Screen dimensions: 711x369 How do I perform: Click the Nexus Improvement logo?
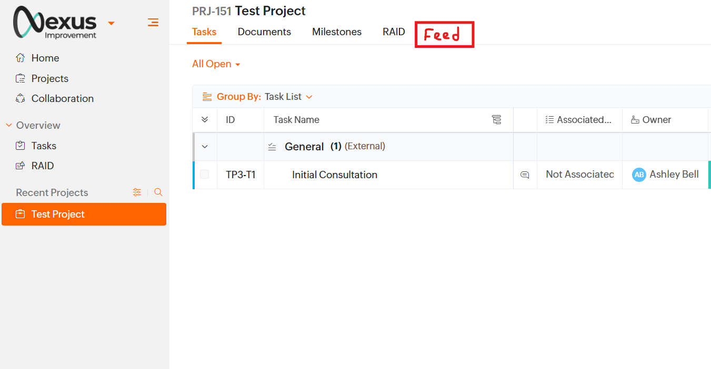pos(55,23)
